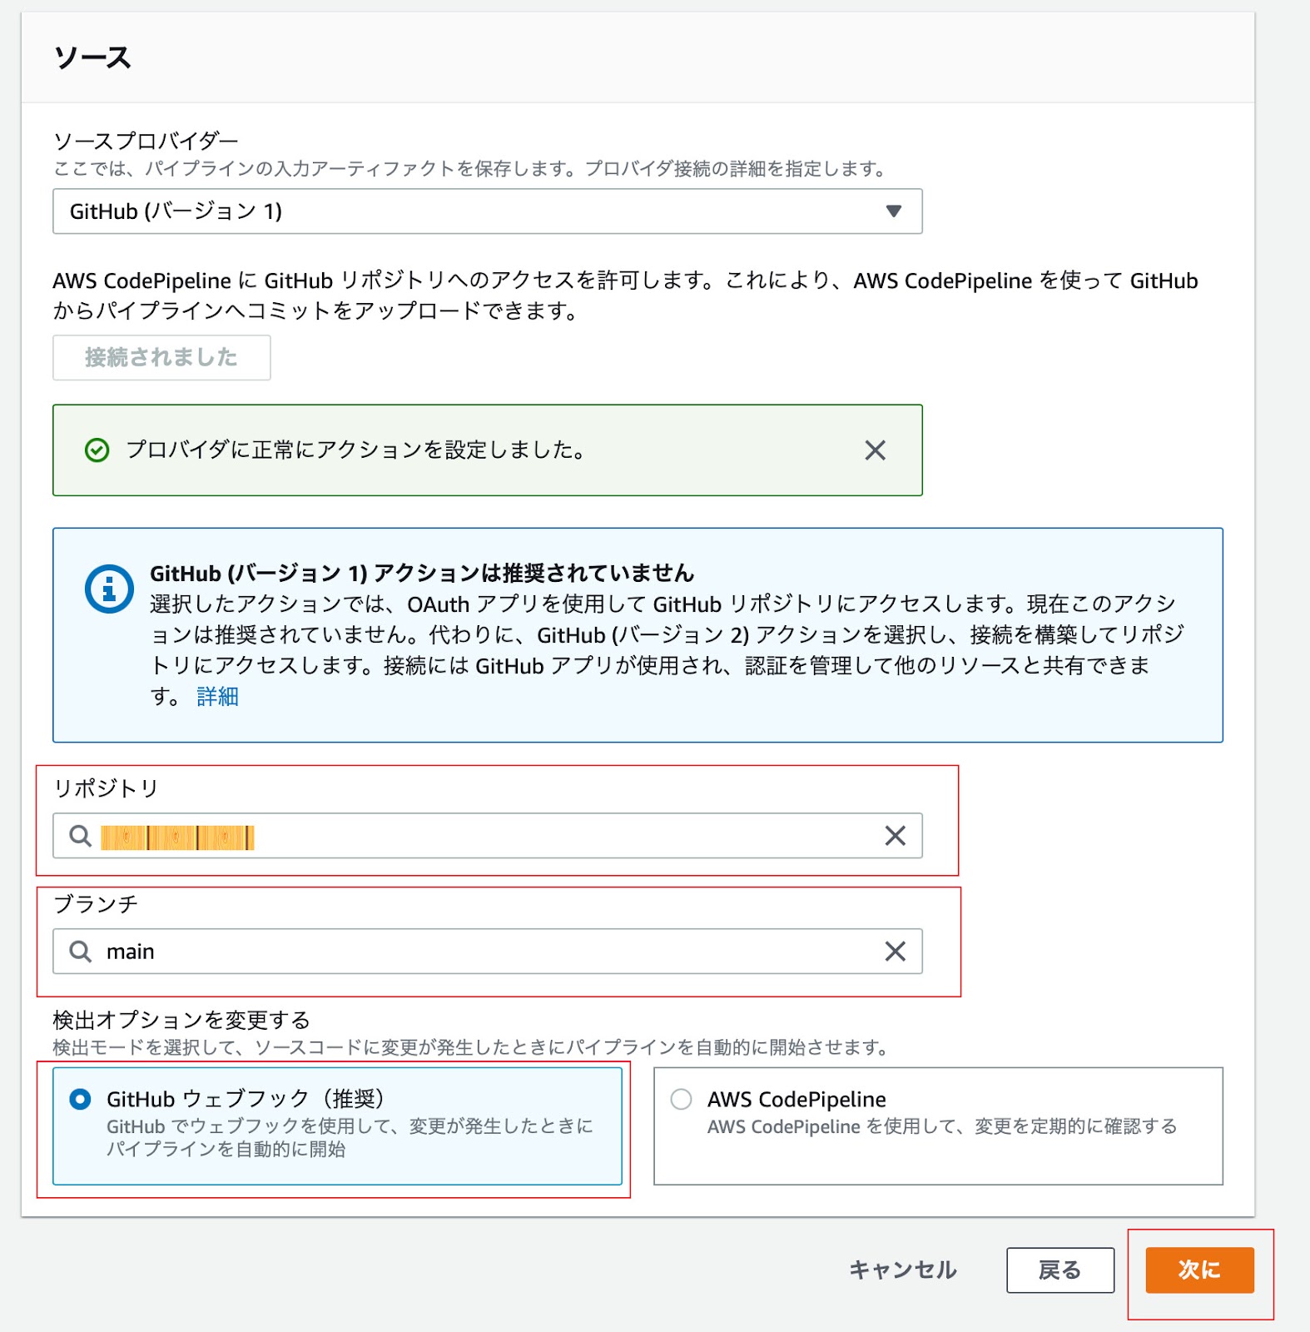Click the リポジトリ label text
The width and height of the screenshot is (1310, 1332).
[106, 788]
